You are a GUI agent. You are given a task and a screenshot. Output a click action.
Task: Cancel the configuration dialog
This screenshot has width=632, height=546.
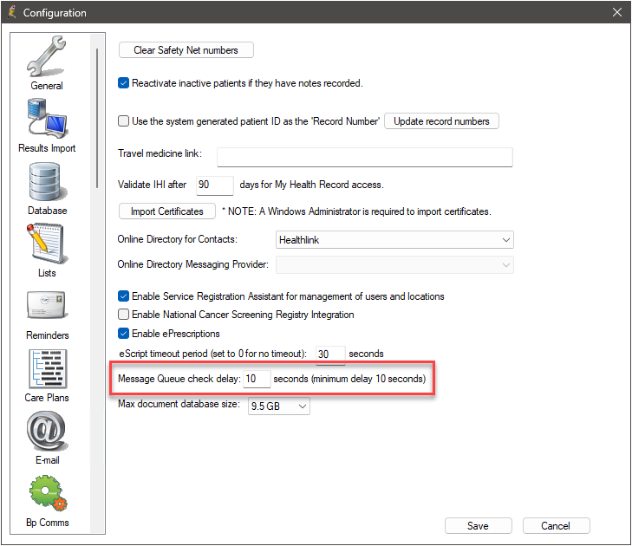click(x=557, y=525)
